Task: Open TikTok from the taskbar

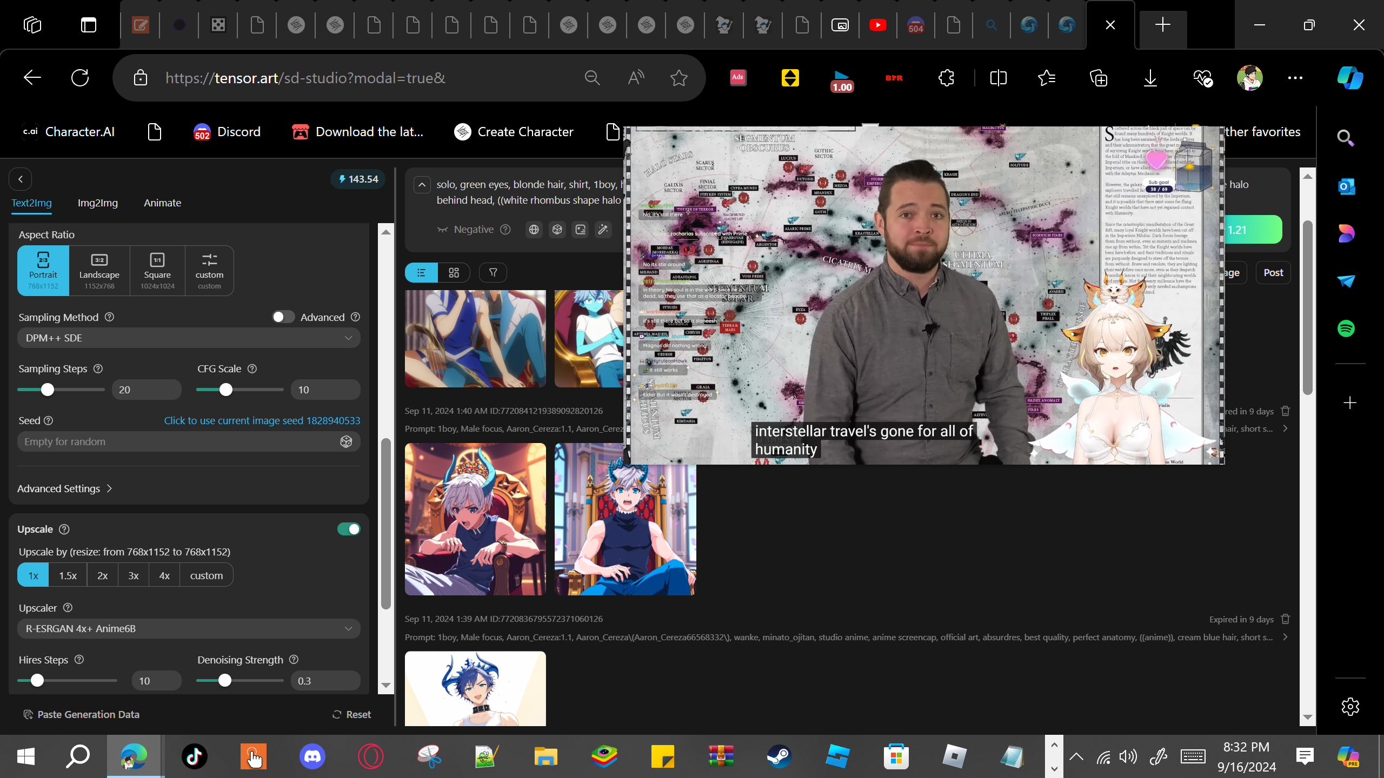Action: pyautogui.click(x=195, y=756)
